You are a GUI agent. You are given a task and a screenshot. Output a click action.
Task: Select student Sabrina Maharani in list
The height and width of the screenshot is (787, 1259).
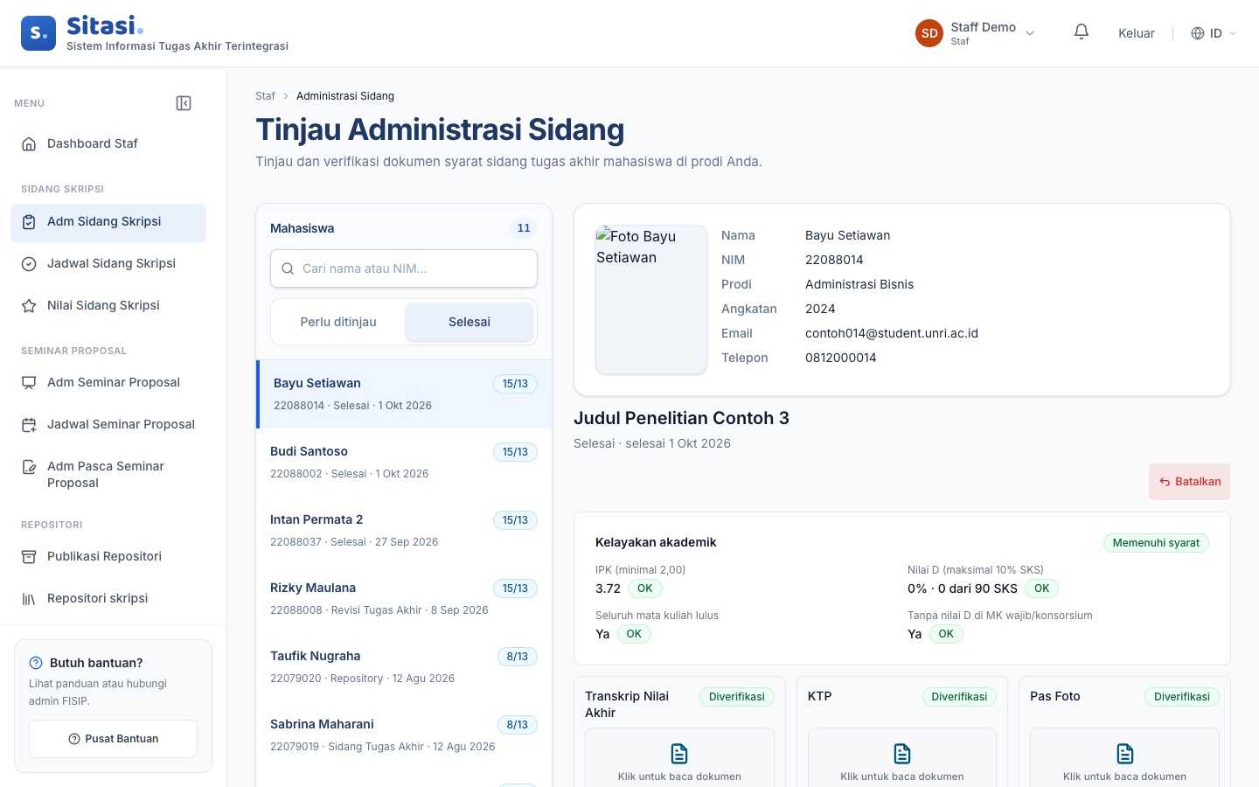(404, 735)
